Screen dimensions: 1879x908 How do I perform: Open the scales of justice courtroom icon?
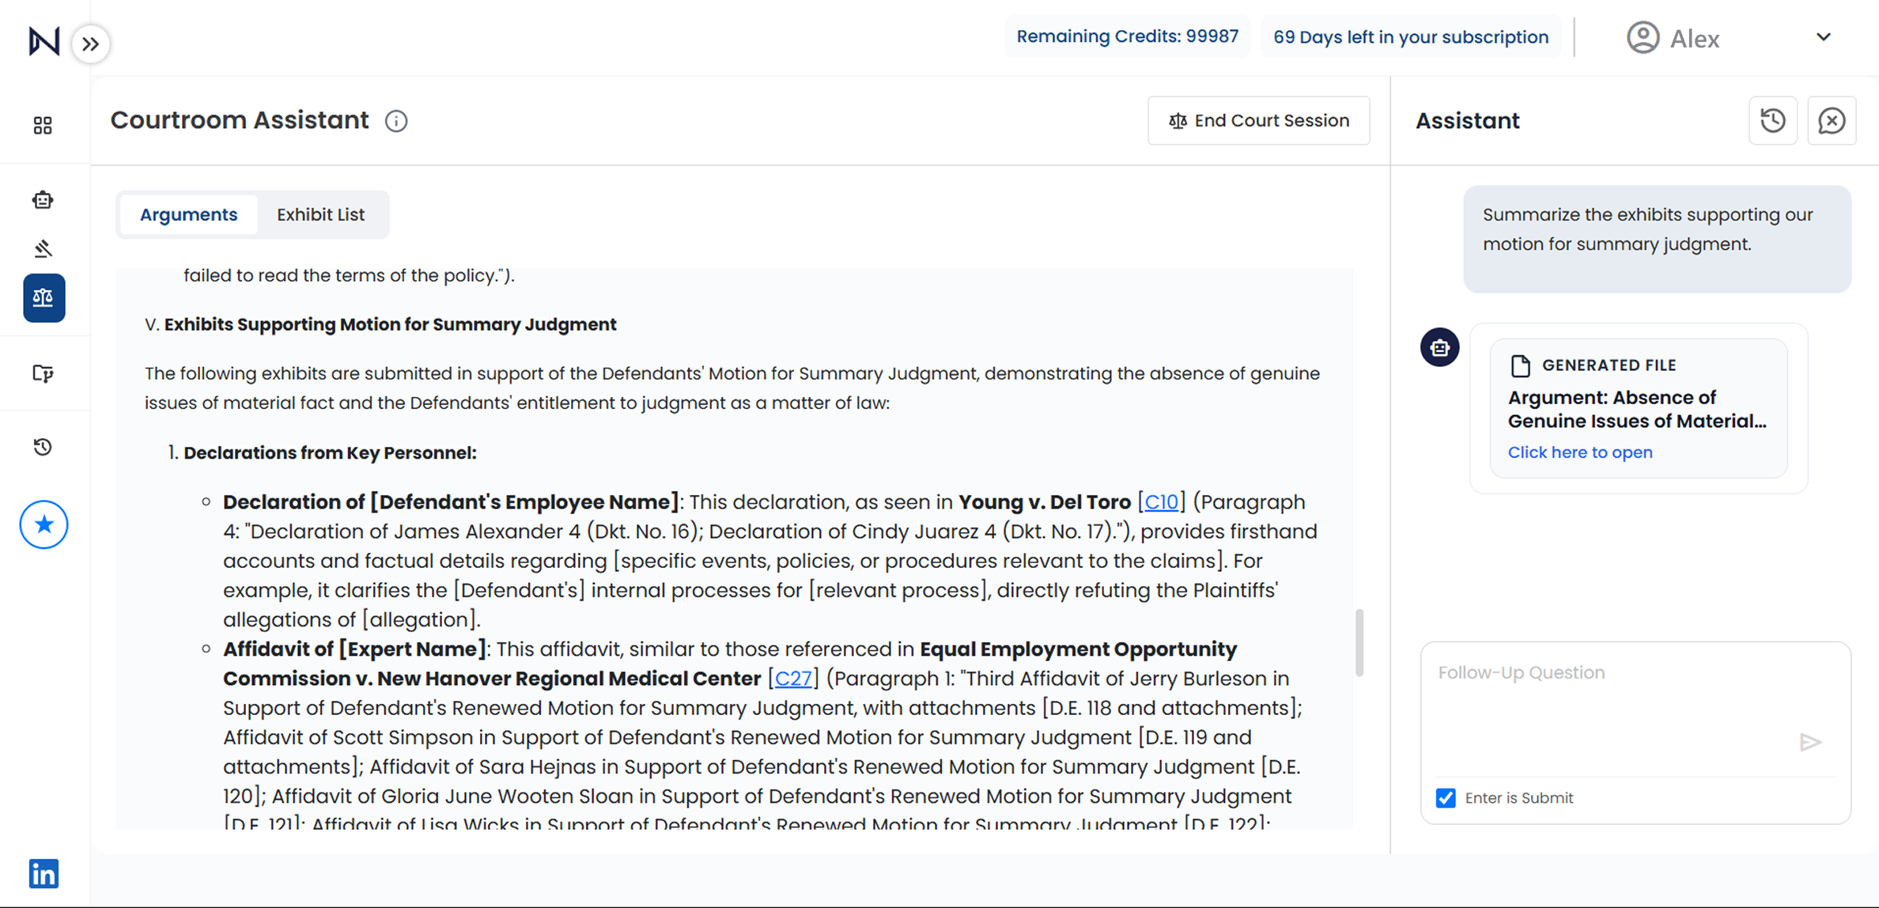coord(43,298)
